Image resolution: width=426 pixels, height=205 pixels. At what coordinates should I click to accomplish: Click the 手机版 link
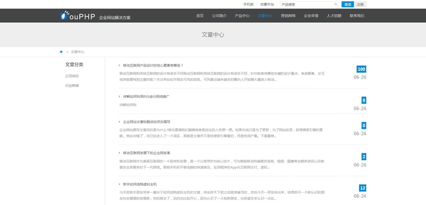[248, 4]
